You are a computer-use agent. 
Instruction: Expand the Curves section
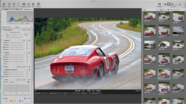click(2, 67)
